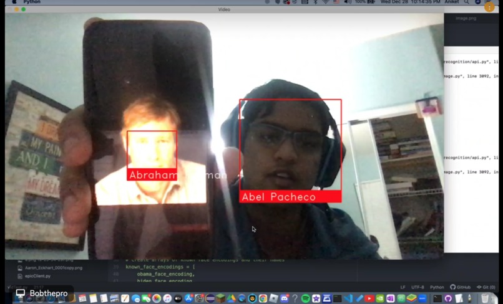Open Discord from the dock
The image size is (503, 304).
[x=284, y=298]
